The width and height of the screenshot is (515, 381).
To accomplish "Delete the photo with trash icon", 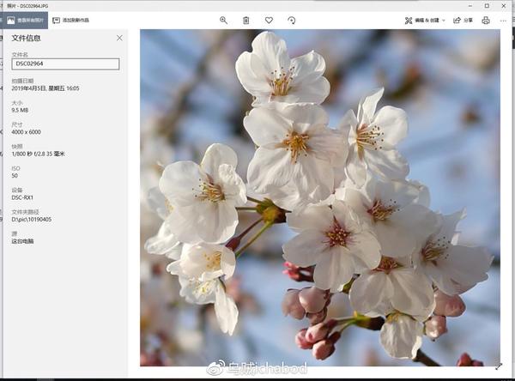I will coord(245,21).
